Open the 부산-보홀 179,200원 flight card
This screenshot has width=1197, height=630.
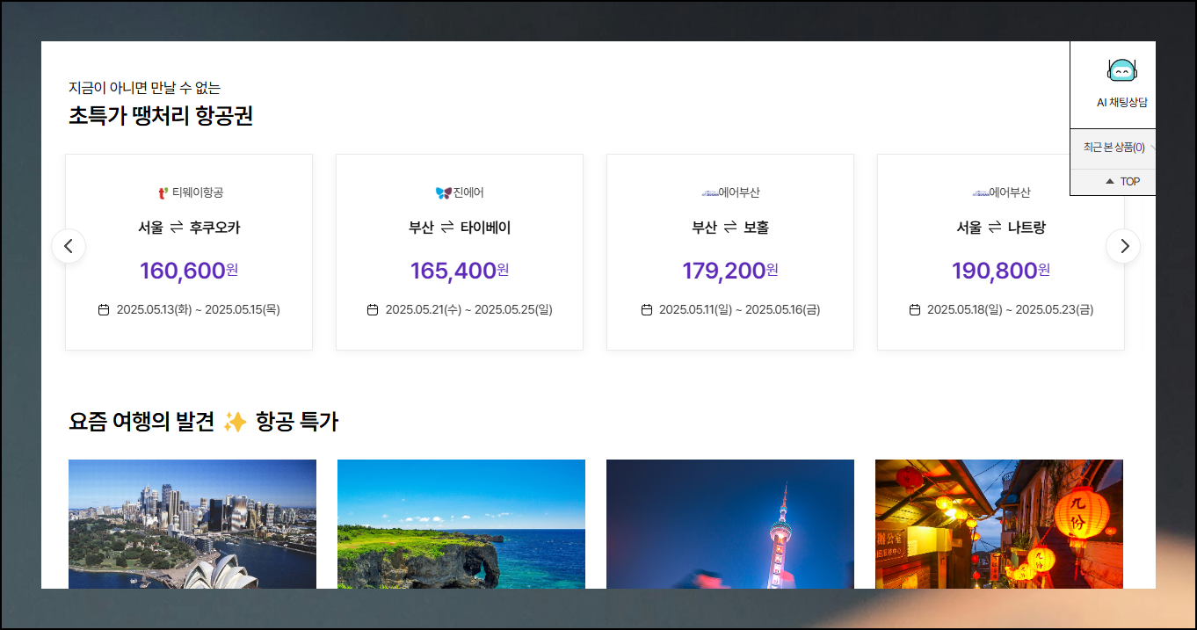[x=730, y=252]
